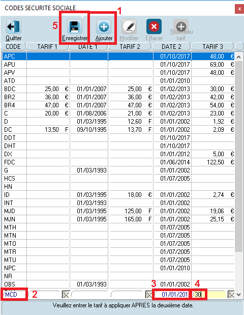The height and width of the screenshot is (315, 244).
Task: Select the BDC code row
Action: coord(118,89)
